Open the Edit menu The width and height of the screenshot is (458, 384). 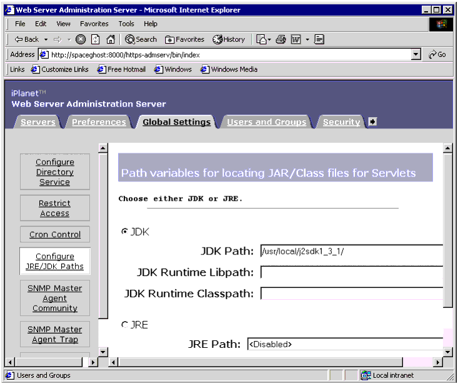tap(41, 24)
